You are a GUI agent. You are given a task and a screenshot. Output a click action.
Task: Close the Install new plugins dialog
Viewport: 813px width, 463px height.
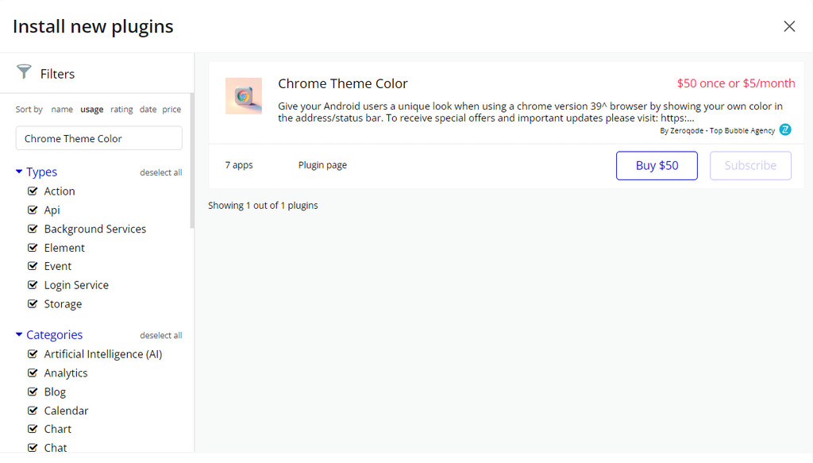789,26
